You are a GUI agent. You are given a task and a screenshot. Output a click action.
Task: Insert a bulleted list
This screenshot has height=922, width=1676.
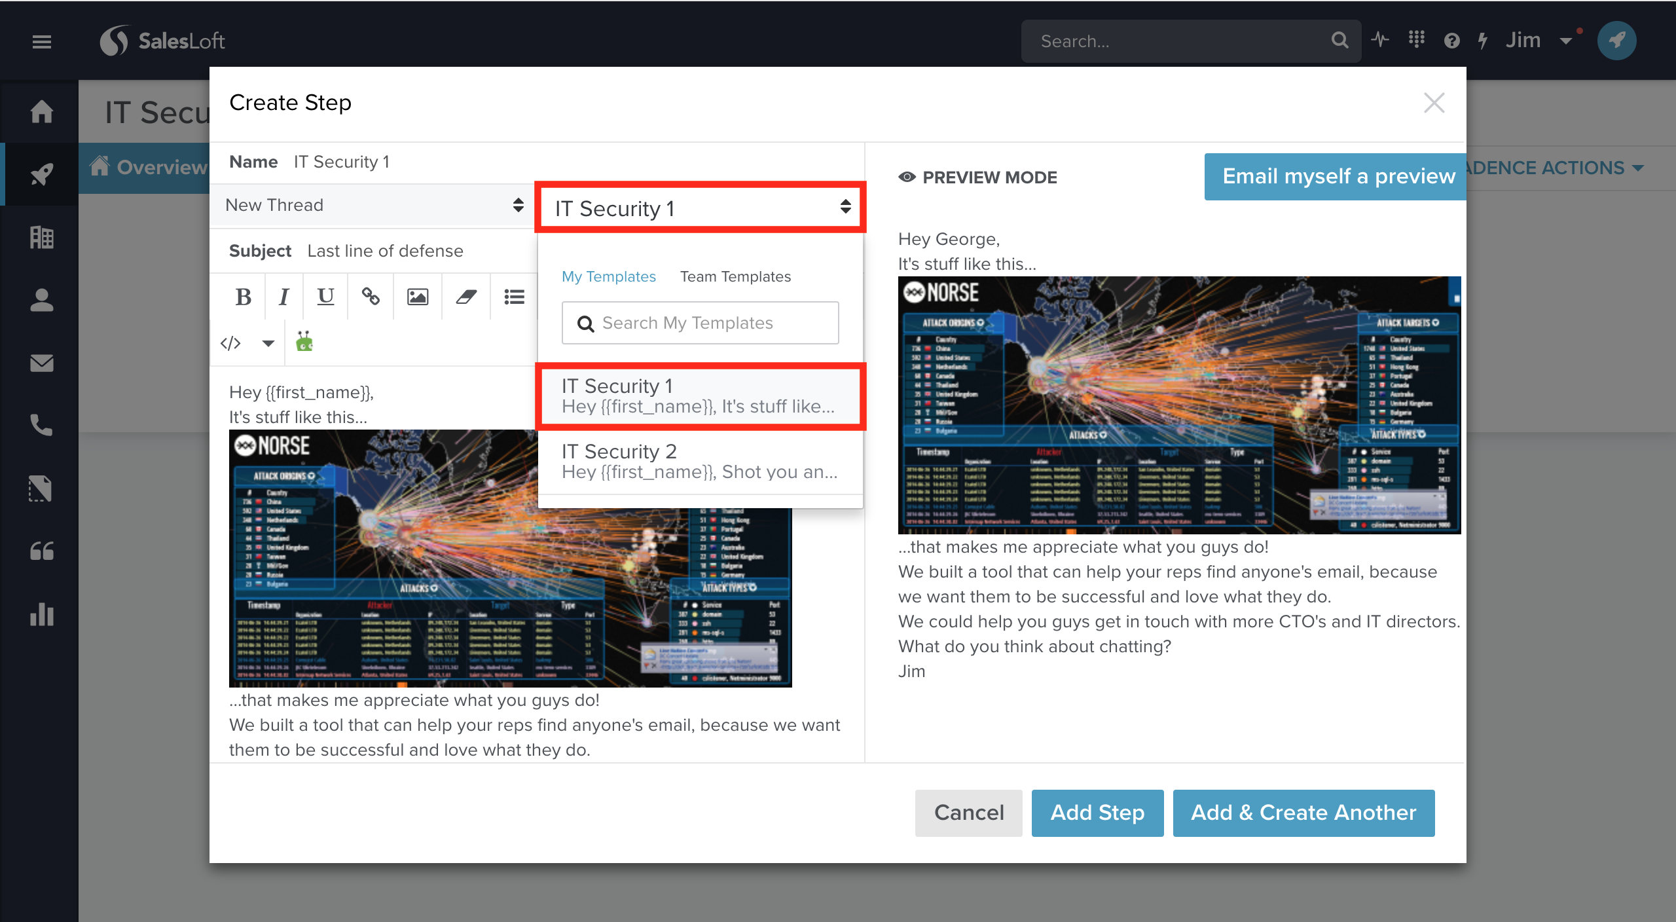click(x=514, y=297)
